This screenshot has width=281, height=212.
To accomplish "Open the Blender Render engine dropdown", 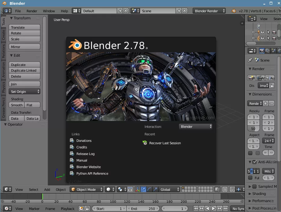I will coord(209,11).
